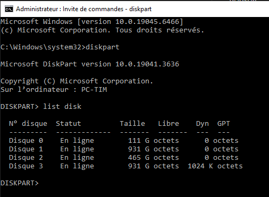The height and width of the screenshot is (197, 269).
Task: Click the 'C:\Windows\system32>diskpart' command line
Action: 60,47
